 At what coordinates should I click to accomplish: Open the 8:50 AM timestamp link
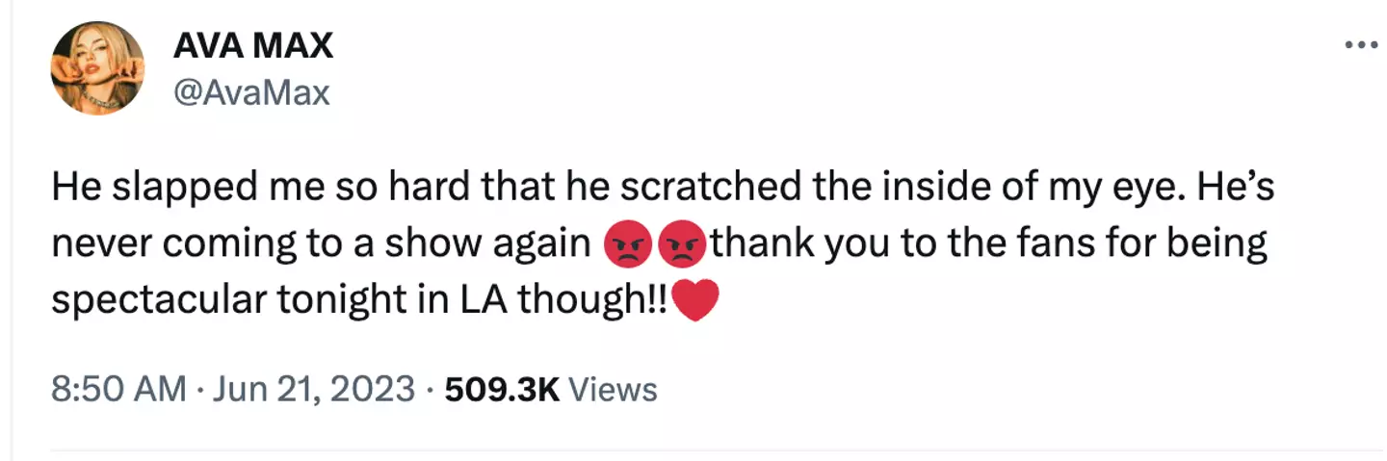tap(118, 390)
